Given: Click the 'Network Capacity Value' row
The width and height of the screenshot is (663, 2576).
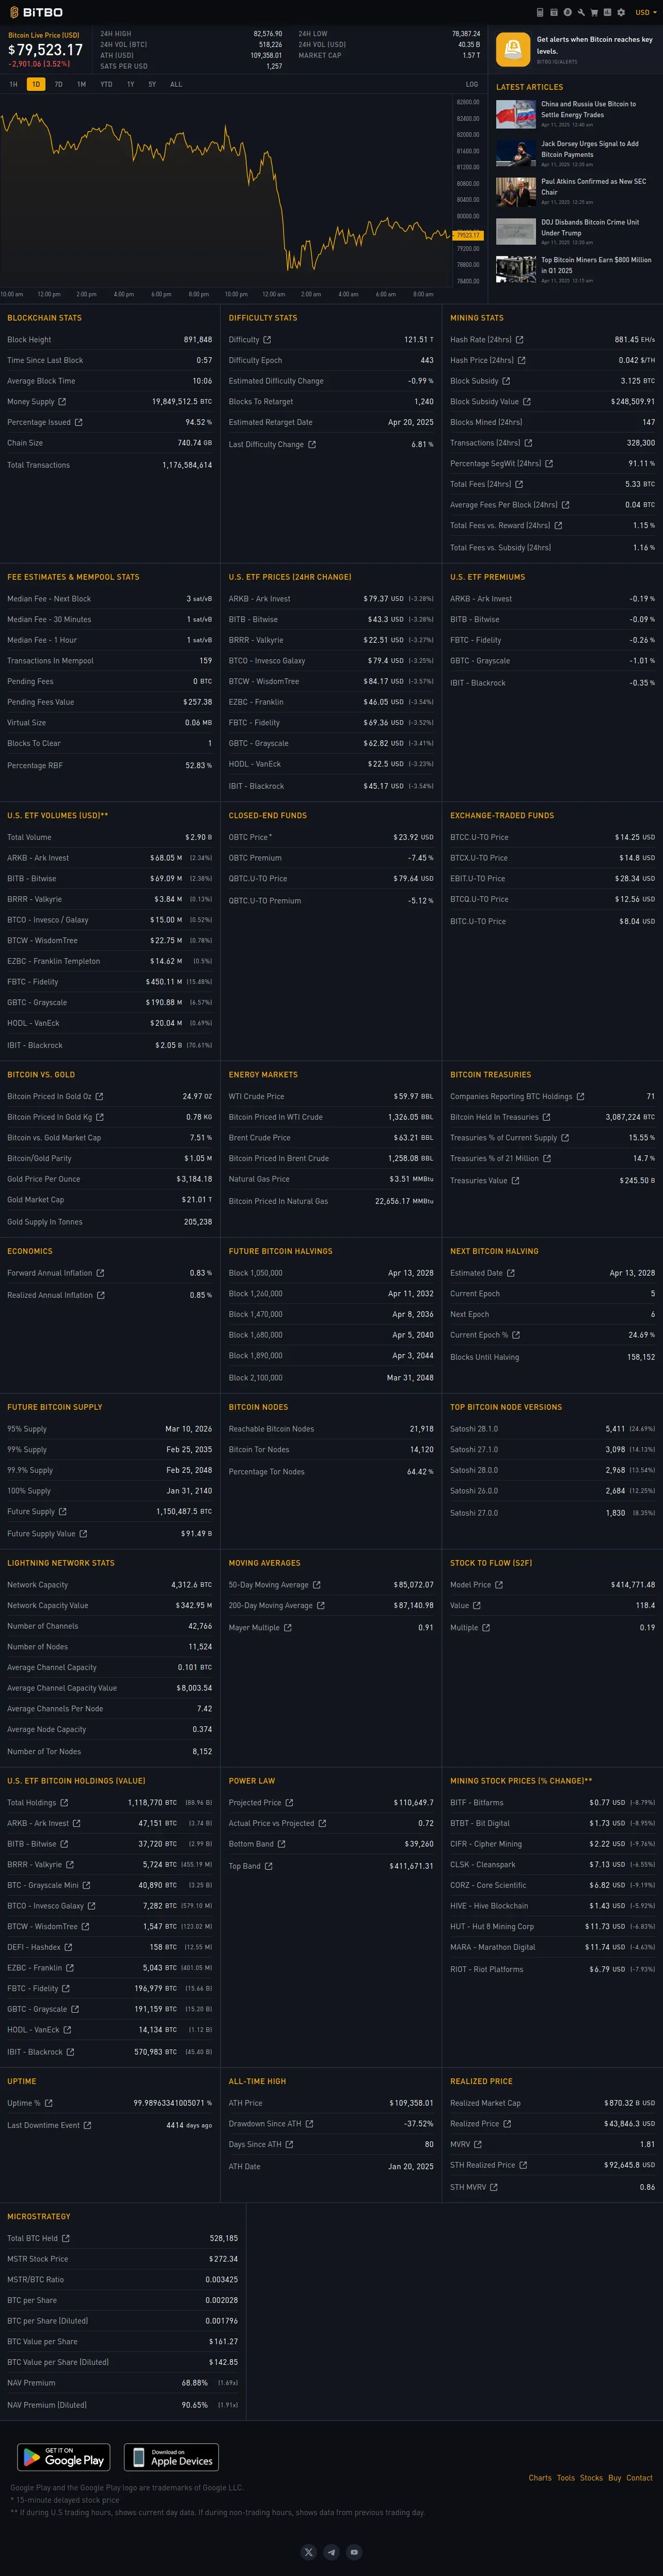Looking at the screenshot, I should pyautogui.click(x=110, y=1605).
